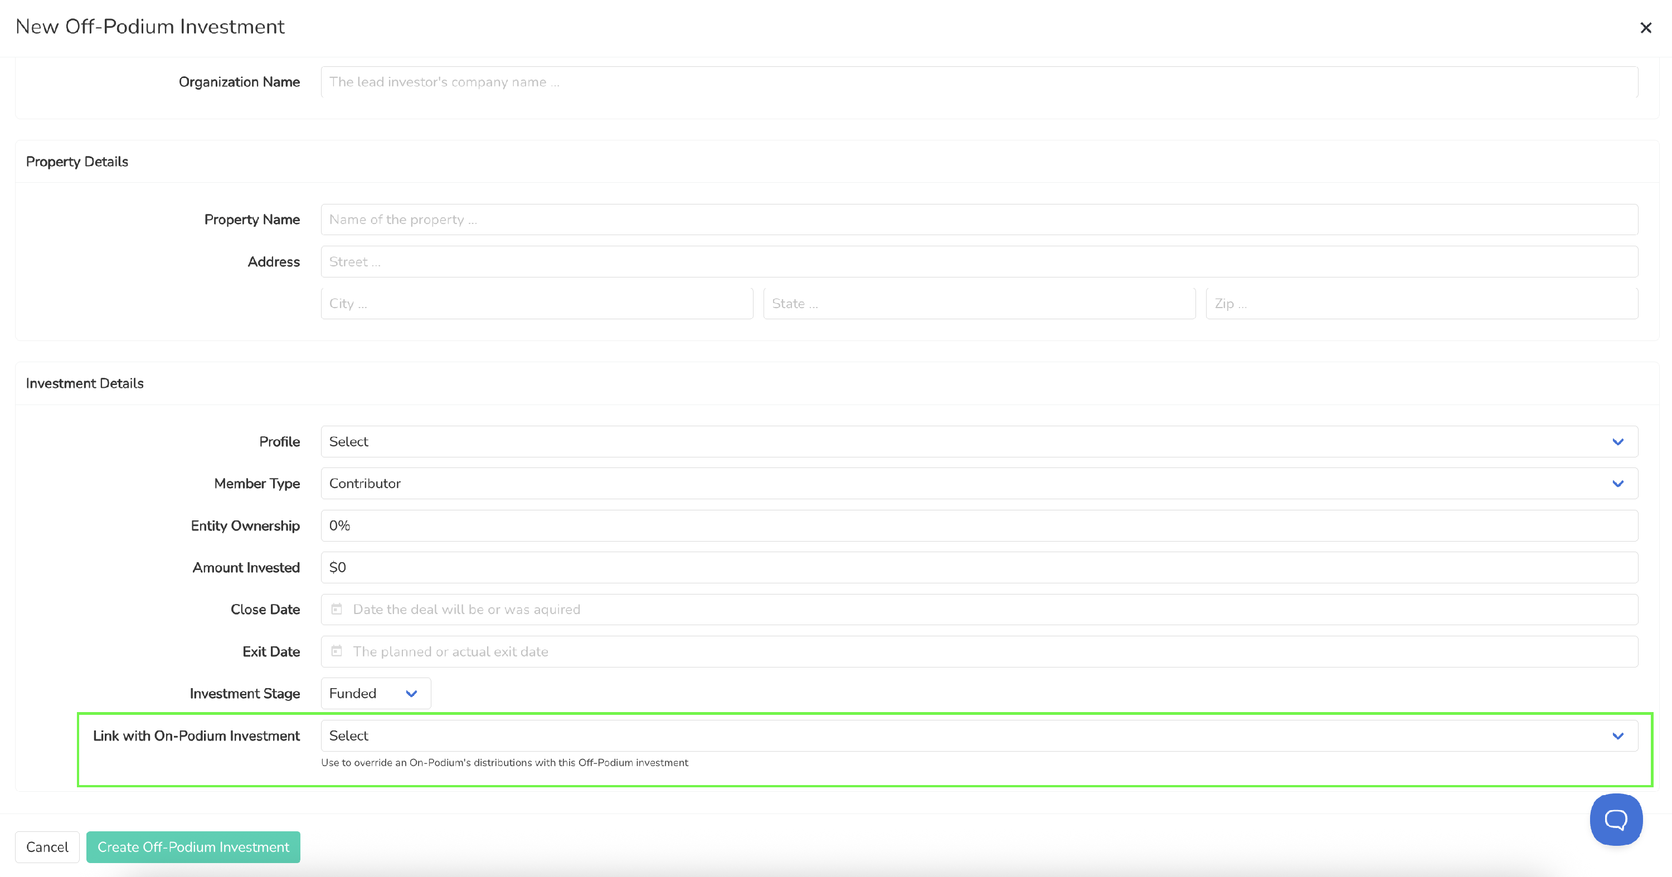
Task: Expand Member Type Contributor dropdown
Action: [908, 484]
